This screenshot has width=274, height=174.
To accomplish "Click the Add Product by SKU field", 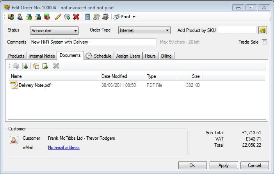I will click(x=237, y=30).
